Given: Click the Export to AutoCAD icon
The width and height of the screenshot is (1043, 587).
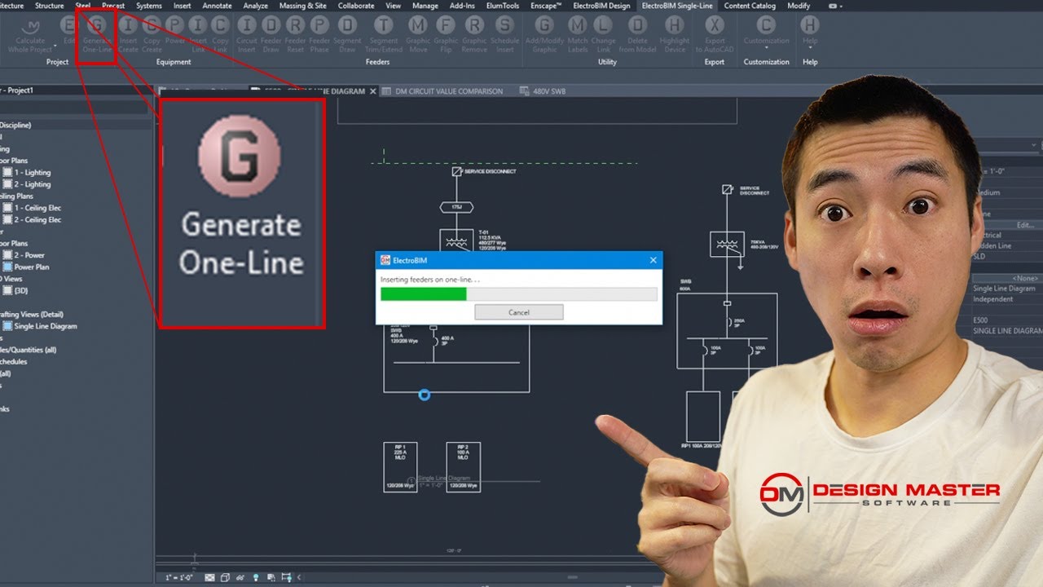Looking at the screenshot, I should tap(715, 26).
